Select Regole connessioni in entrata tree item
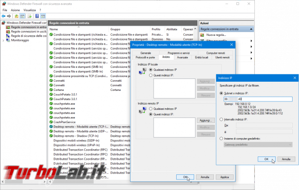 tap(27, 27)
